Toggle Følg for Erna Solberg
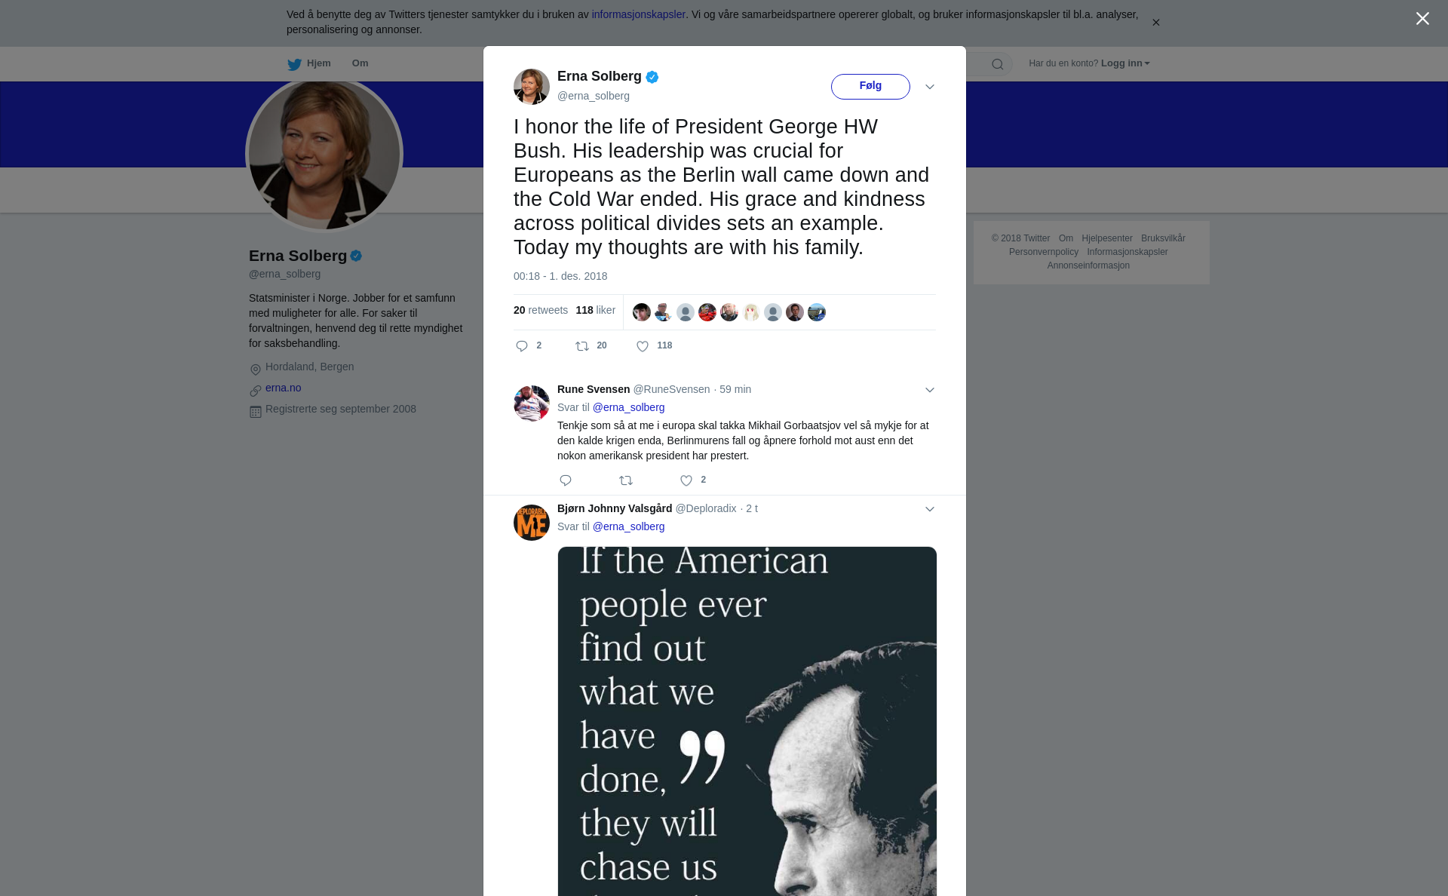Viewport: 1448px width, 896px height. coord(870,86)
